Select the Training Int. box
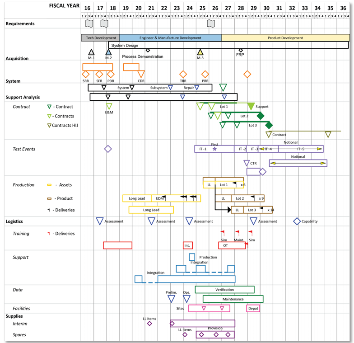The height and width of the screenshot is (343, 354). (188, 245)
